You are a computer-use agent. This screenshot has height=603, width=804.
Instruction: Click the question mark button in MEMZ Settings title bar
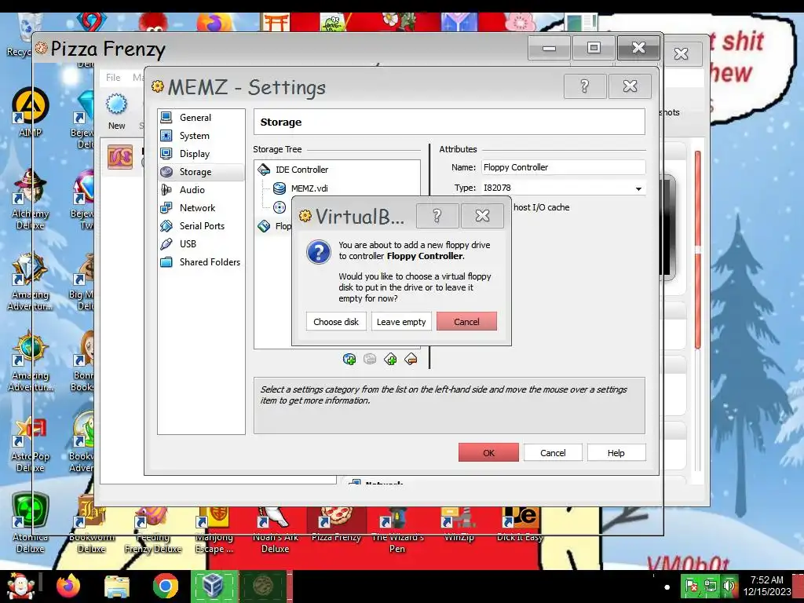coord(585,86)
